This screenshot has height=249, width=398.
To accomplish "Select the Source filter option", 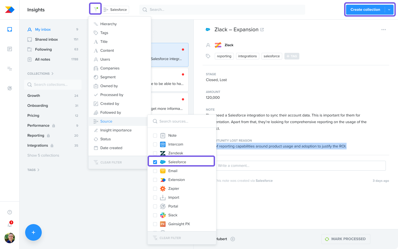I will pos(118,121).
